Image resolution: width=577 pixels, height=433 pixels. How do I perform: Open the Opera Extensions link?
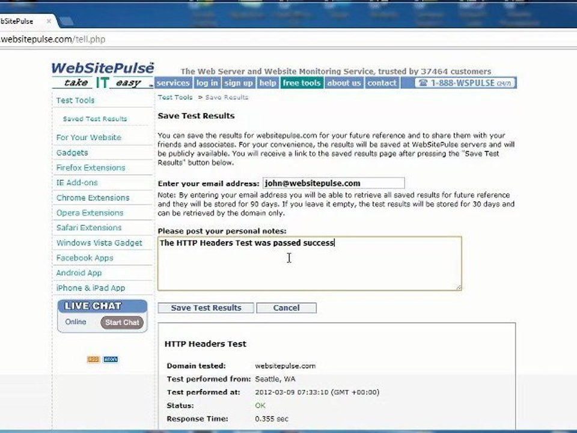(x=90, y=213)
